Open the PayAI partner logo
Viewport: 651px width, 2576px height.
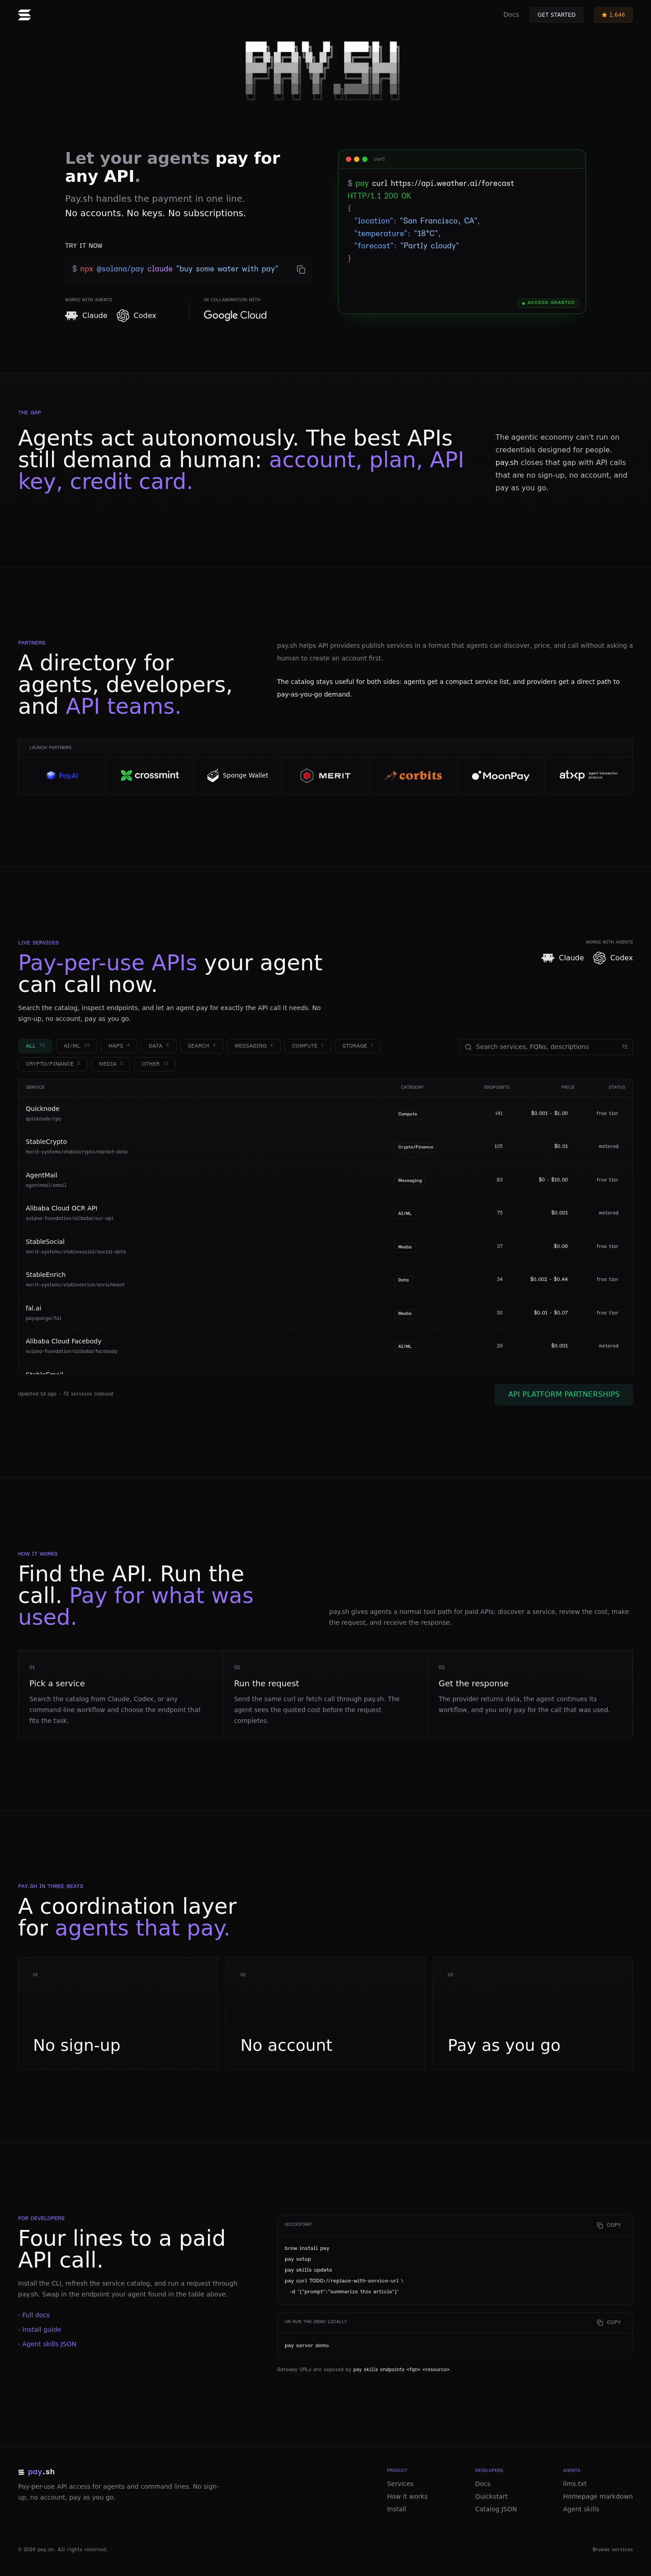pos(62,775)
